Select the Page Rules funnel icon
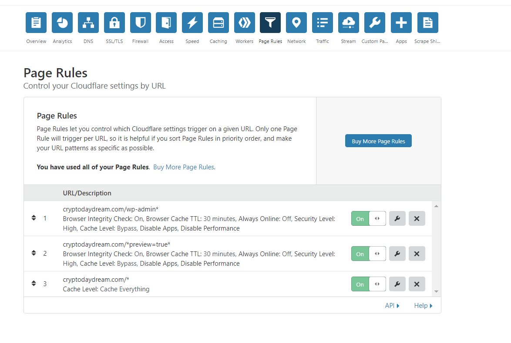The image size is (511, 343). [x=270, y=23]
